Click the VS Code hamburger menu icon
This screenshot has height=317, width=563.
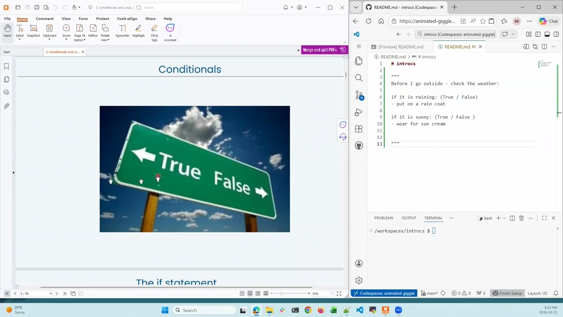pos(359,46)
